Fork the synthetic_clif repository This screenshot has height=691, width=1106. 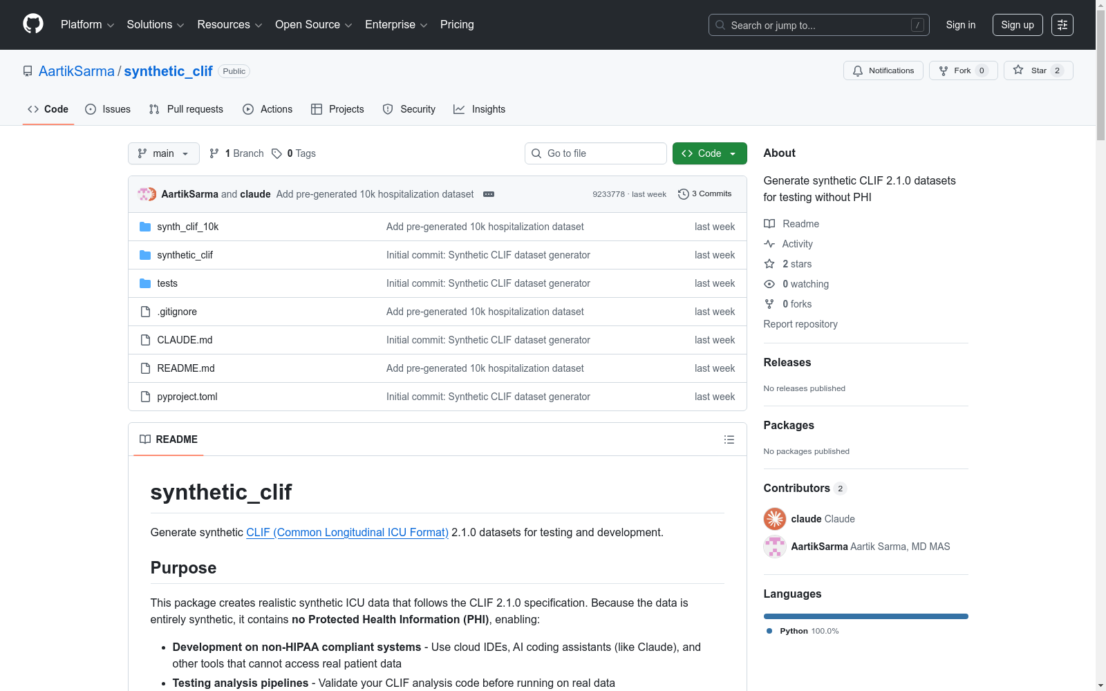(x=963, y=70)
